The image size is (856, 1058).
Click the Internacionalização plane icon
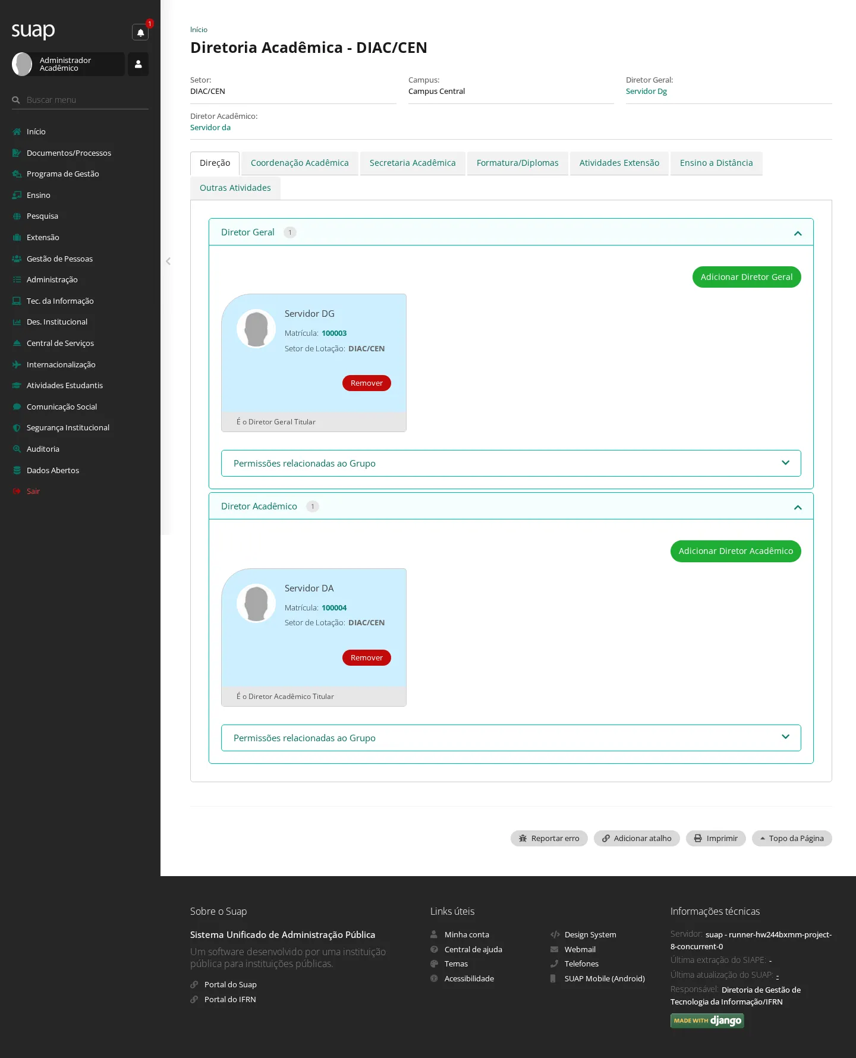[x=17, y=364]
